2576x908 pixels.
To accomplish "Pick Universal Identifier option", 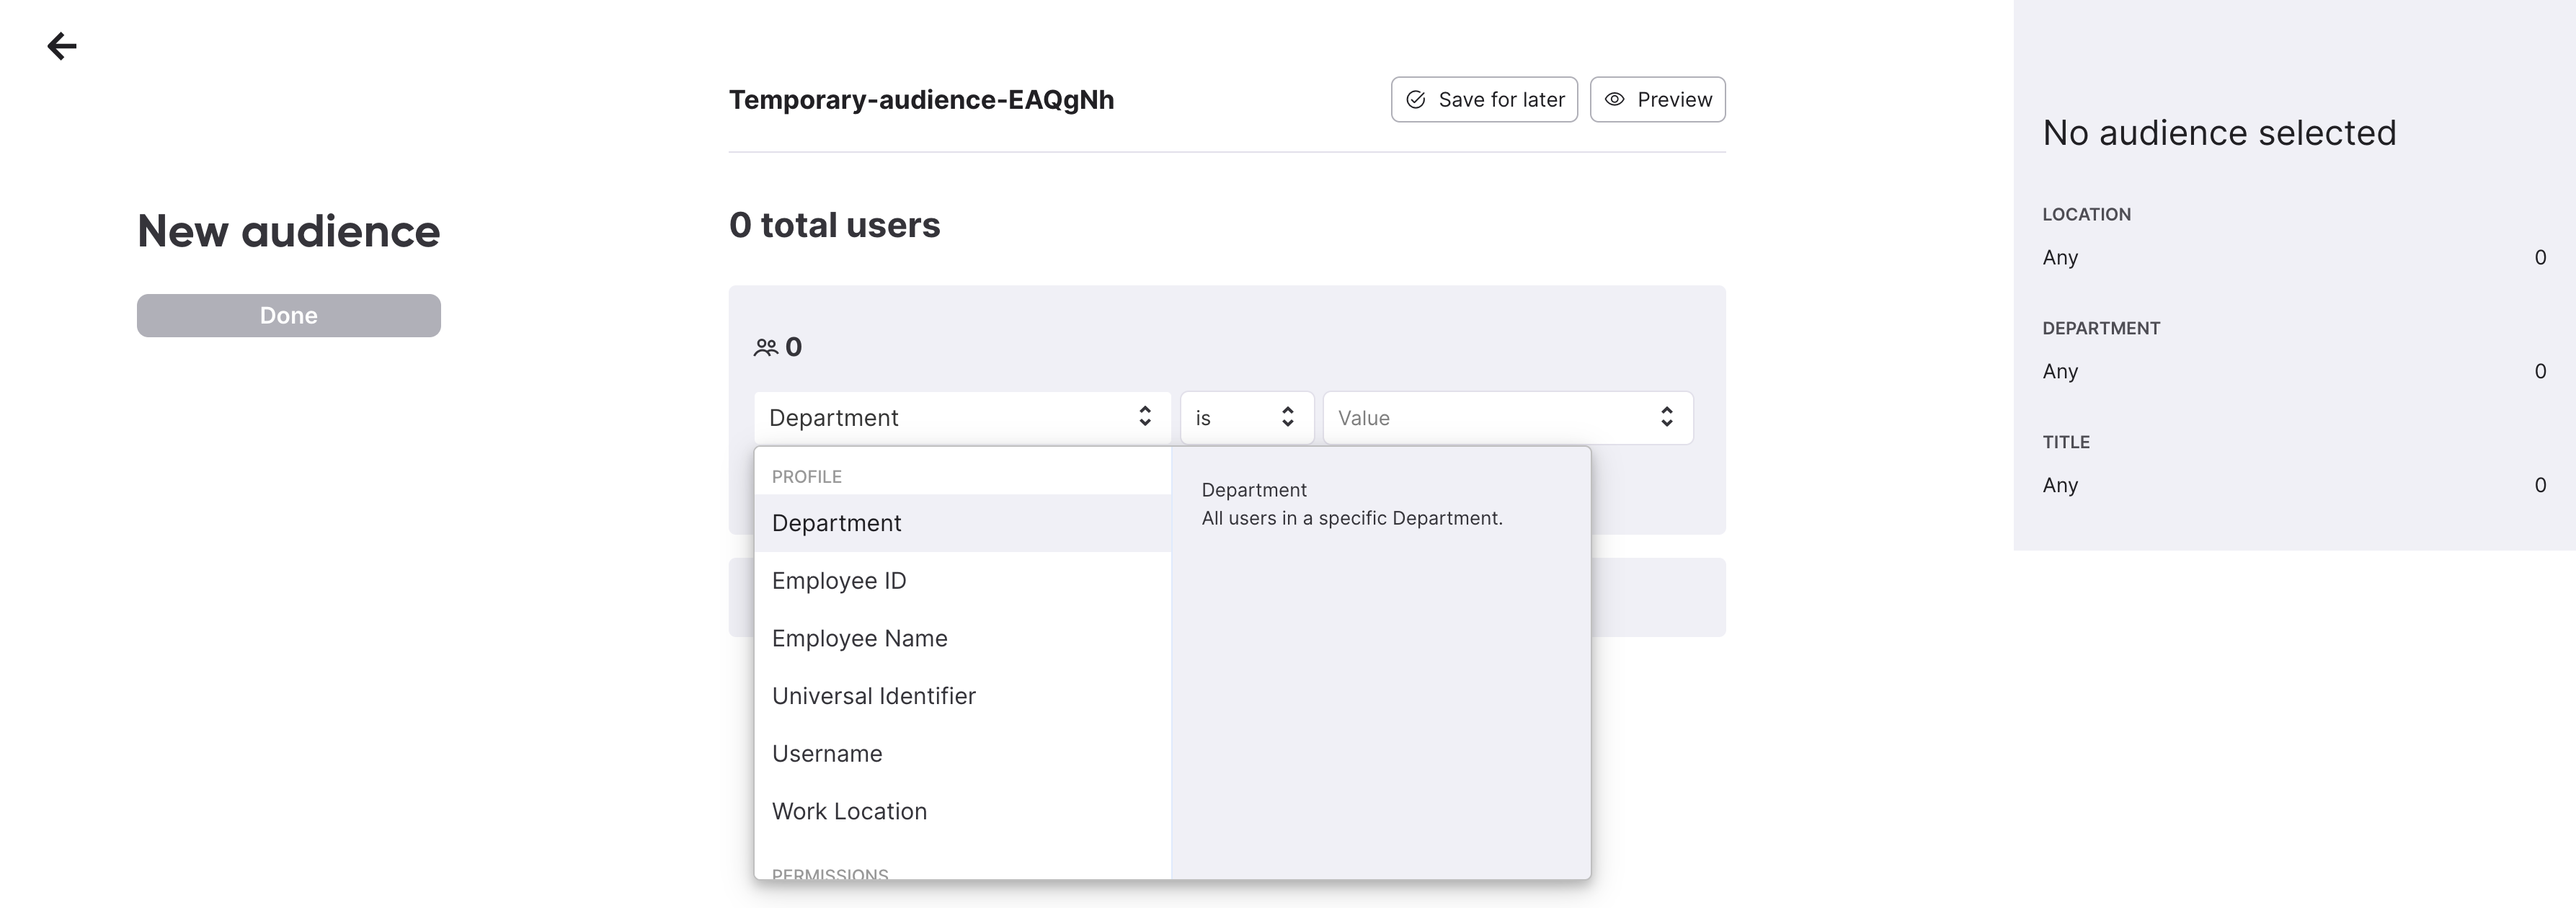I will coord(962,696).
